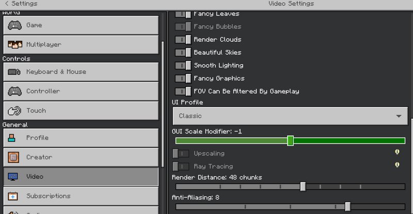Select the Creator command block icon

click(x=13, y=157)
